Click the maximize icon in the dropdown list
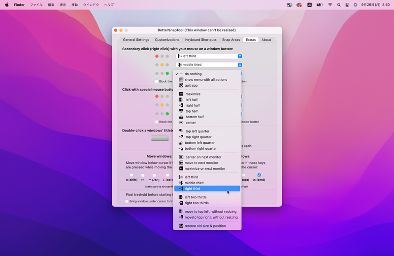Screen dimensions: 394x256 click(x=181, y=94)
